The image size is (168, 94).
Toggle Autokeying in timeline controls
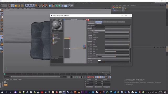[x=91, y=77]
